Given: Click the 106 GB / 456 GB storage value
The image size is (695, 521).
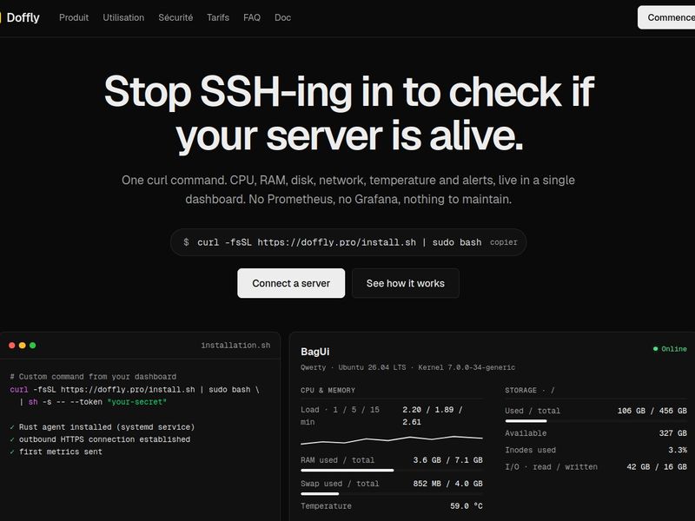Looking at the screenshot, I should [x=652, y=411].
